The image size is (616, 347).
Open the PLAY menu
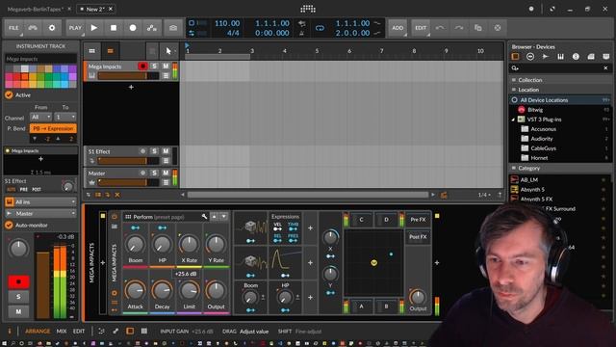pos(75,28)
